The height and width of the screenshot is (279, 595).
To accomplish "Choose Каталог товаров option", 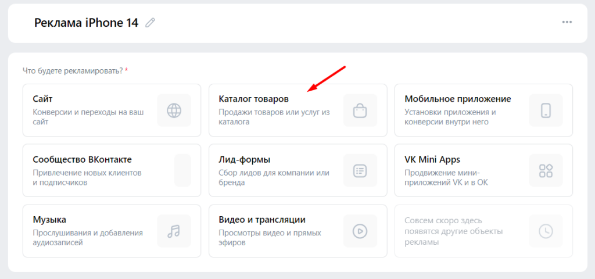I will click(x=298, y=110).
